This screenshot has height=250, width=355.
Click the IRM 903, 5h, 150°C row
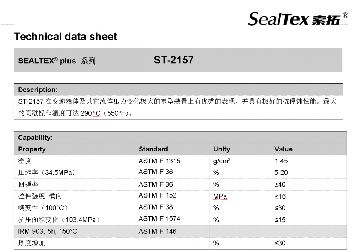coord(180,231)
